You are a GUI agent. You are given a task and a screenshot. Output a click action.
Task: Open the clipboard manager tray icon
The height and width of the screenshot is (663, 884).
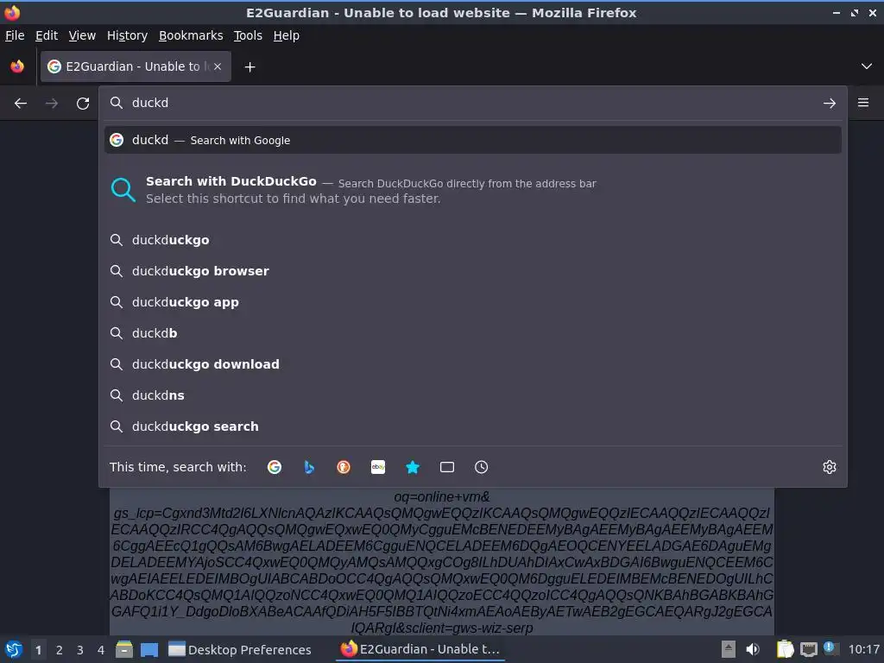point(785,649)
